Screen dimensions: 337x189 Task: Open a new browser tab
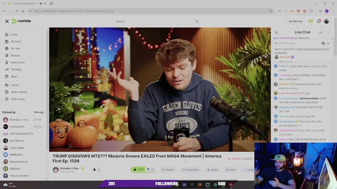click(51, 4)
